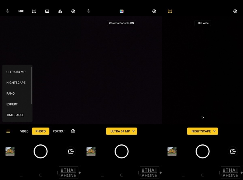Switch to the PORTRAIT tab

tap(59, 131)
